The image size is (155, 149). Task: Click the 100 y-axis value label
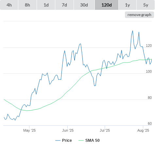coord(149,71)
